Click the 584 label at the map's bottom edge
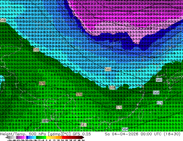Screen dimensions: 183x141 point(125,129)
